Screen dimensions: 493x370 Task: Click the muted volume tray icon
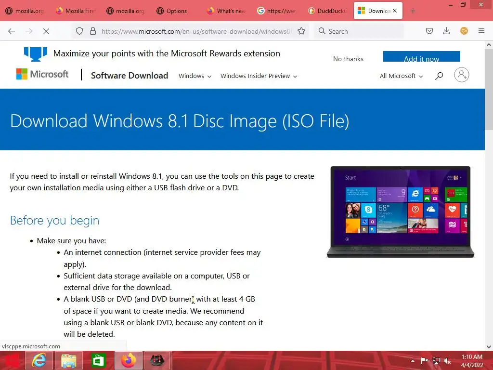447,361
